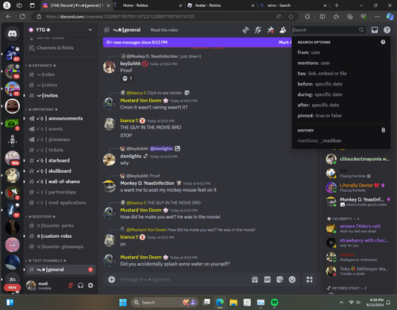Open the Inbox icon in header
The height and width of the screenshot is (310, 397).
375,30
